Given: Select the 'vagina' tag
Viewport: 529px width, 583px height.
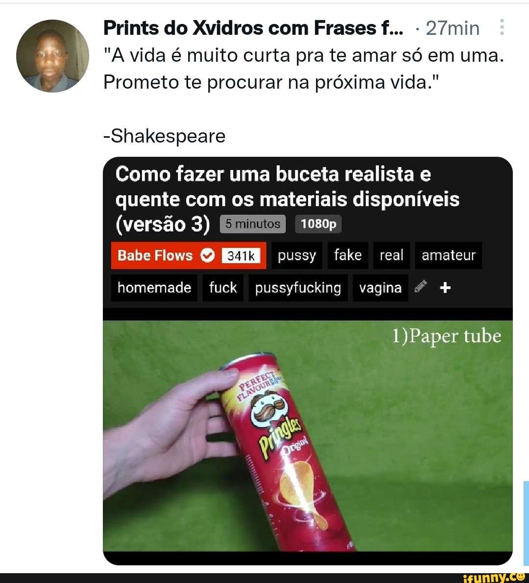Looking at the screenshot, I should click(x=380, y=288).
